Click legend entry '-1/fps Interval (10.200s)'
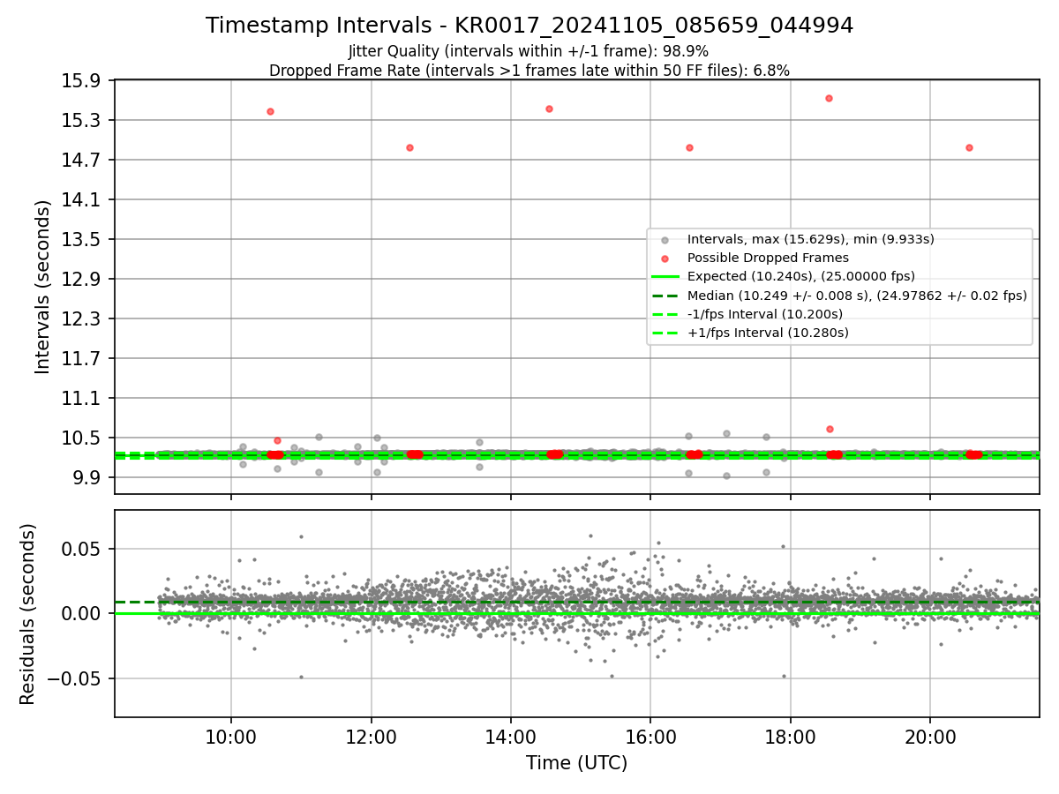The width and height of the screenshot is (1059, 794). tap(764, 314)
